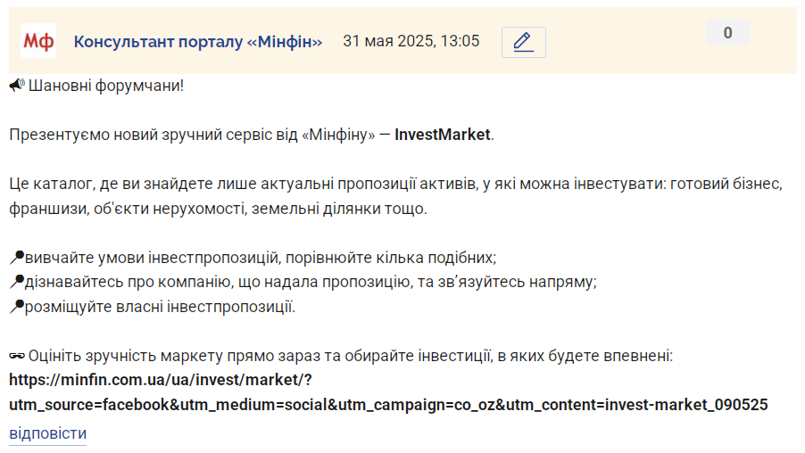Click the pushpin emoji before розміщуйте власні
Viewport: 805px width, 453px height.
coord(17,306)
